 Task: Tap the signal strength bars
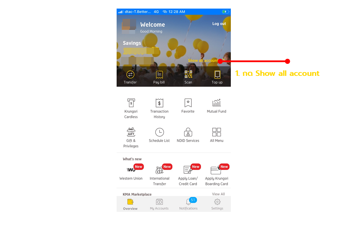tap(120, 12)
